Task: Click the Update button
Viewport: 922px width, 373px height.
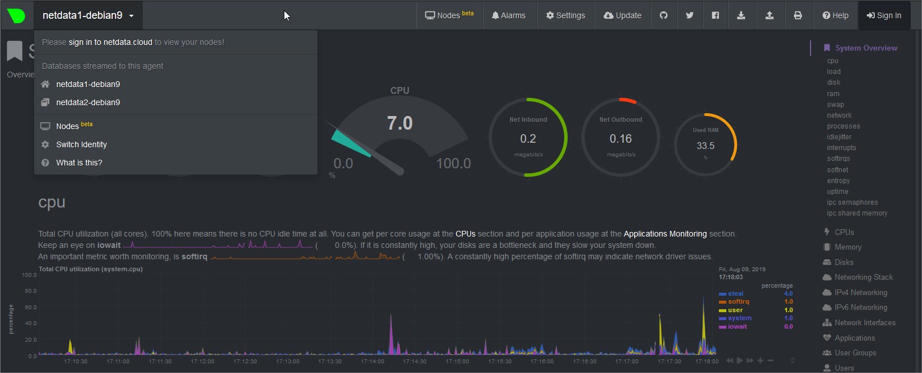Action: (622, 15)
